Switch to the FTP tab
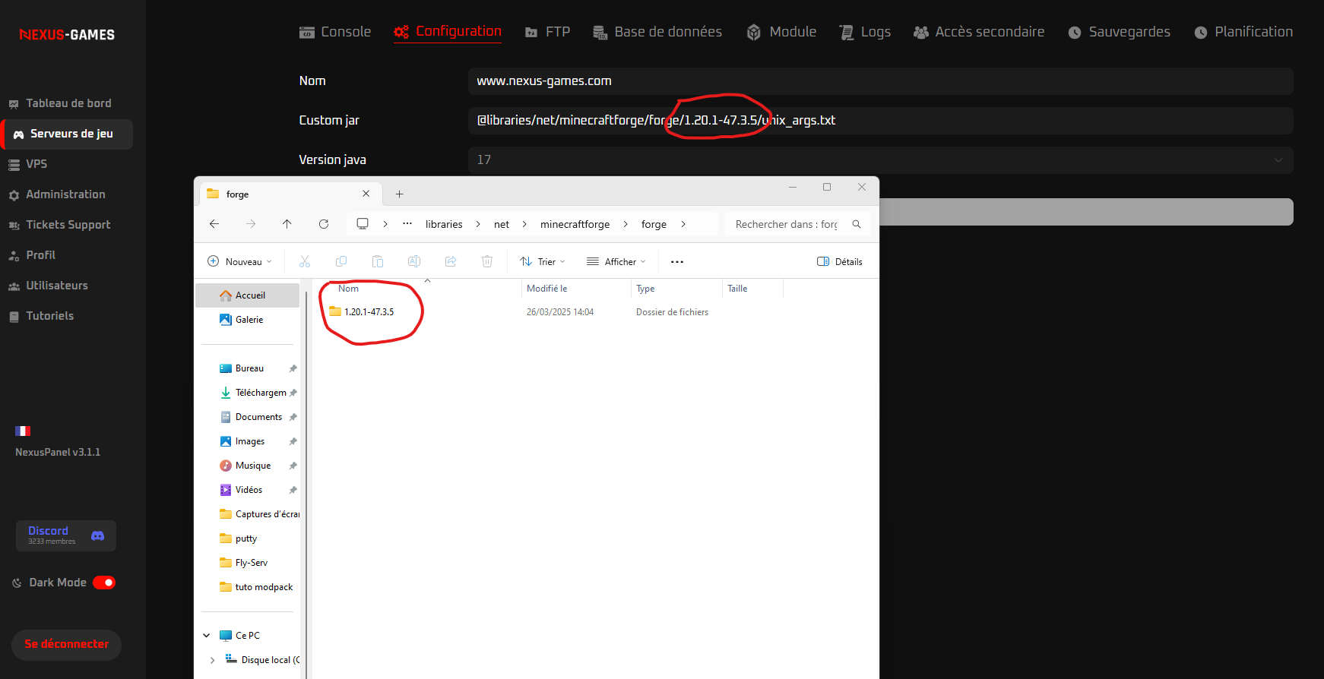This screenshot has width=1324, height=679. [547, 32]
